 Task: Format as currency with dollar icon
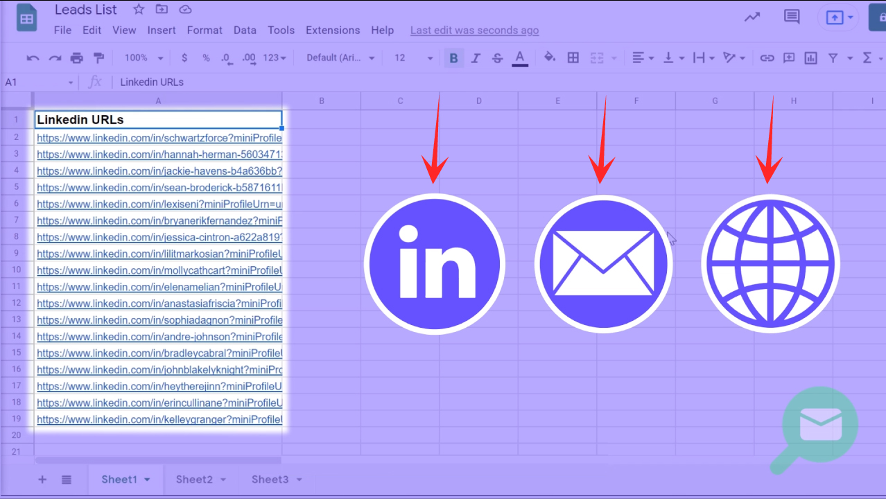pyautogui.click(x=184, y=58)
